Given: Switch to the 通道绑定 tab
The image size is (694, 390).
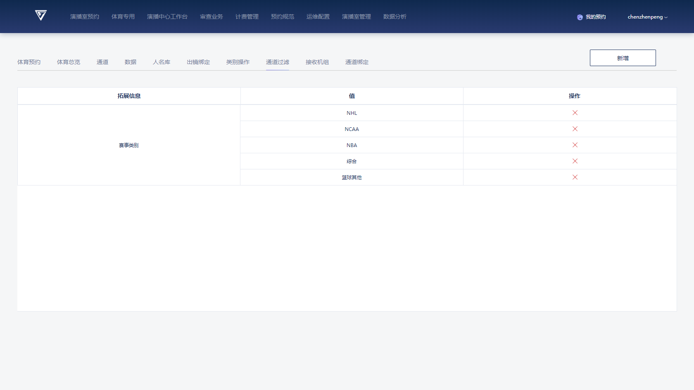Looking at the screenshot, I should [357, 62].
